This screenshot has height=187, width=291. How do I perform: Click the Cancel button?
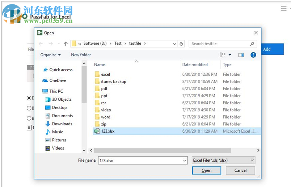click(240, 170)
